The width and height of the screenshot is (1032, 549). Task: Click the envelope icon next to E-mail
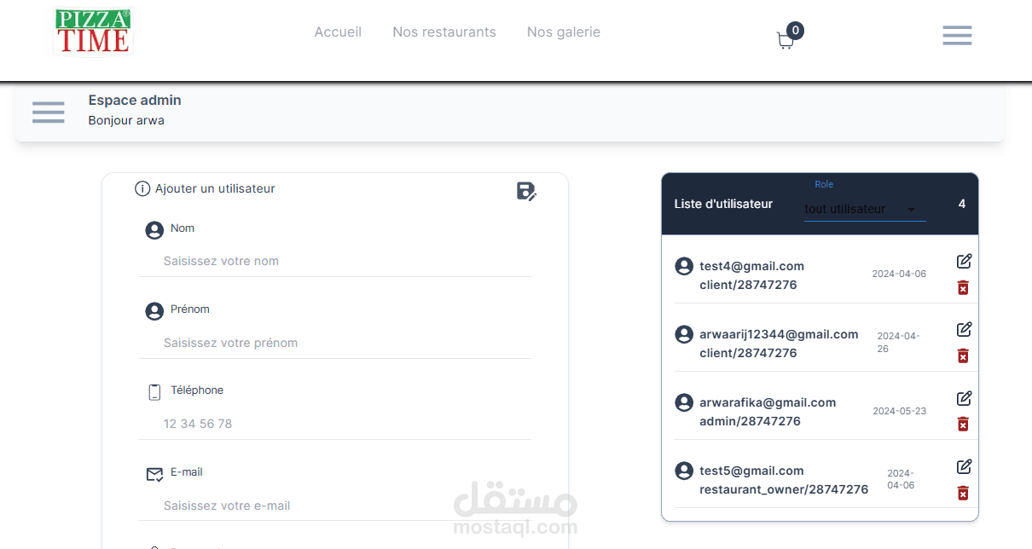(x=154, y=474)
